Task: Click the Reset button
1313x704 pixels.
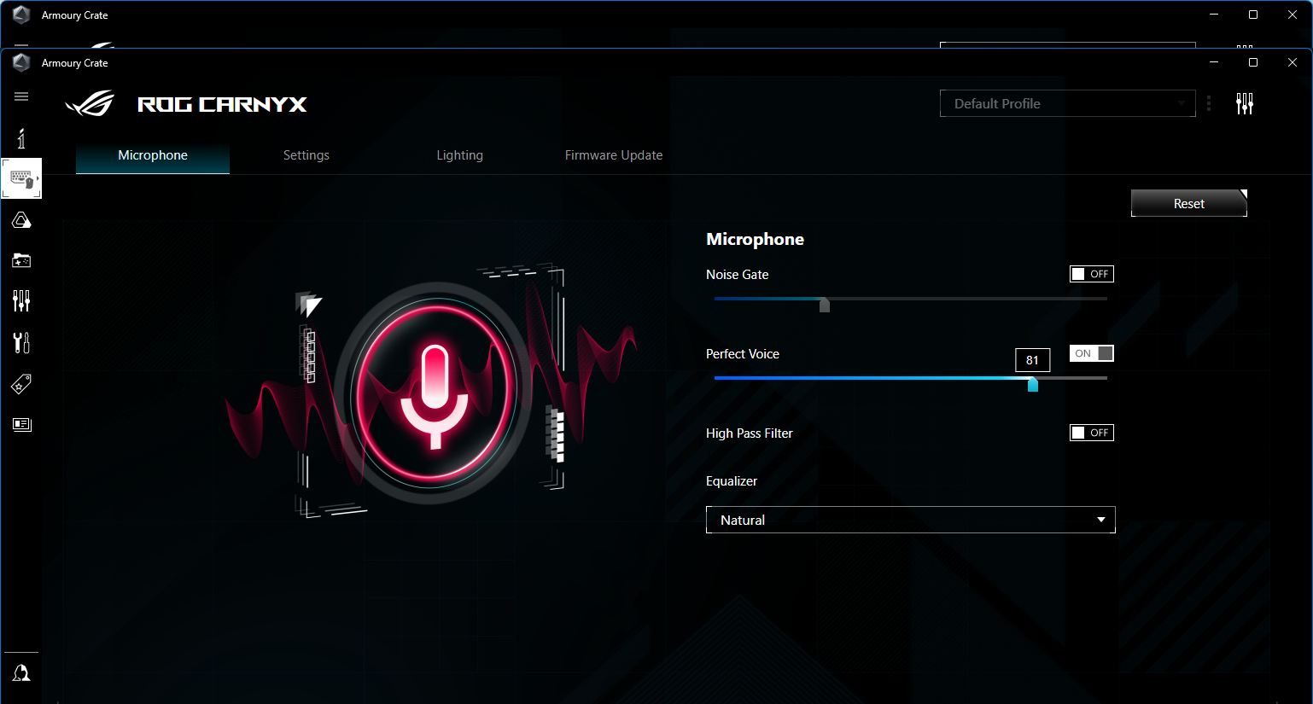Action: point(1189,203)
